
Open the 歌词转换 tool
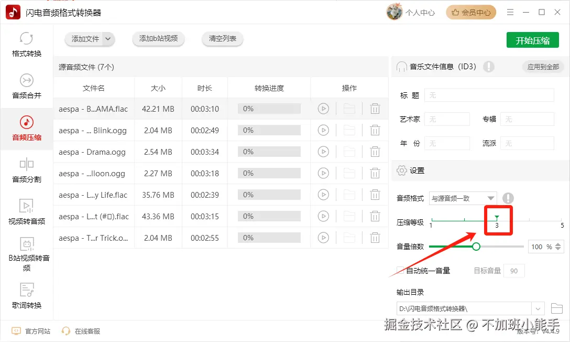(27, 296)
